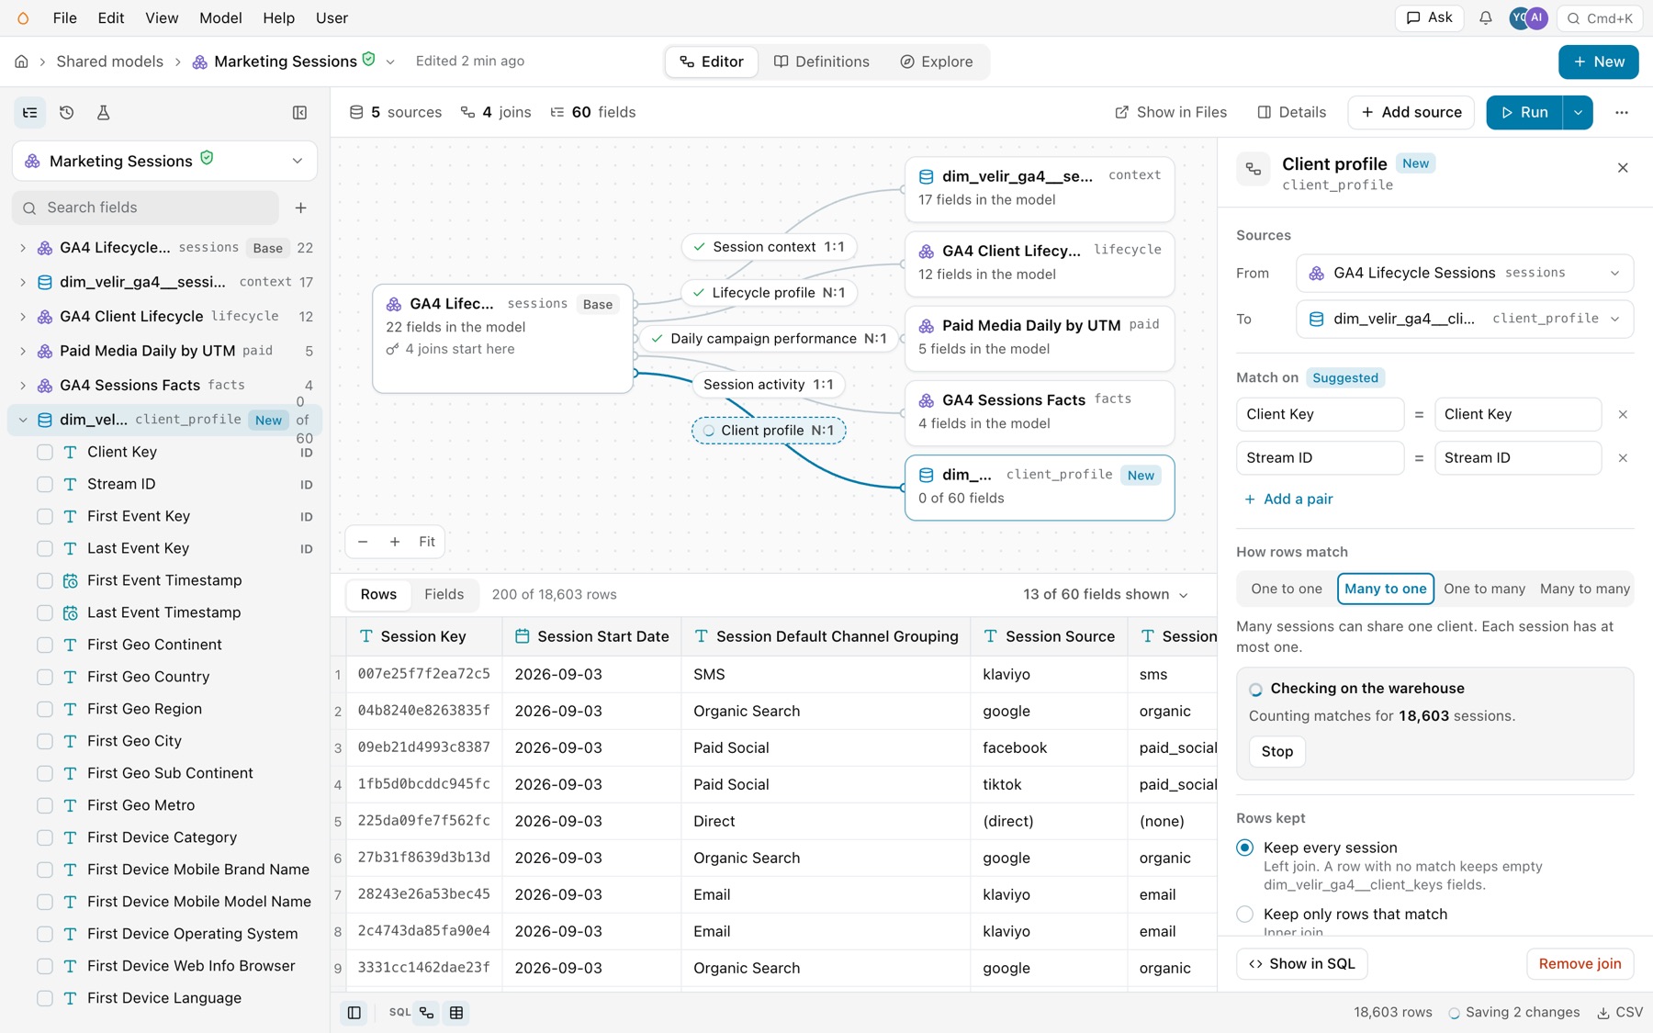Switch to SQL view in footer

click(399, 1013)
